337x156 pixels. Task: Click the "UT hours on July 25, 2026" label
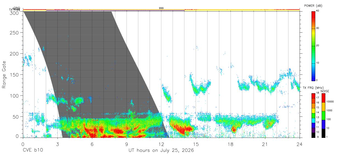[x=161, y=150]
